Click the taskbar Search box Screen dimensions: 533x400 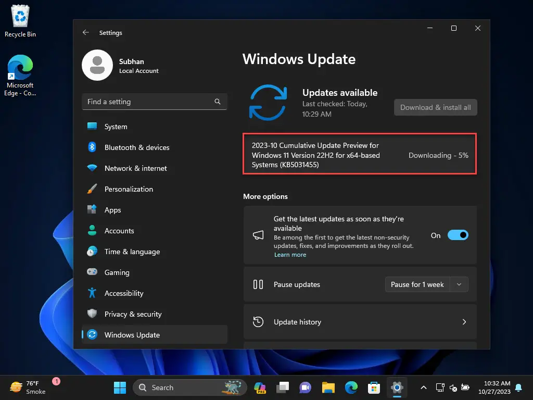point(190,387)
